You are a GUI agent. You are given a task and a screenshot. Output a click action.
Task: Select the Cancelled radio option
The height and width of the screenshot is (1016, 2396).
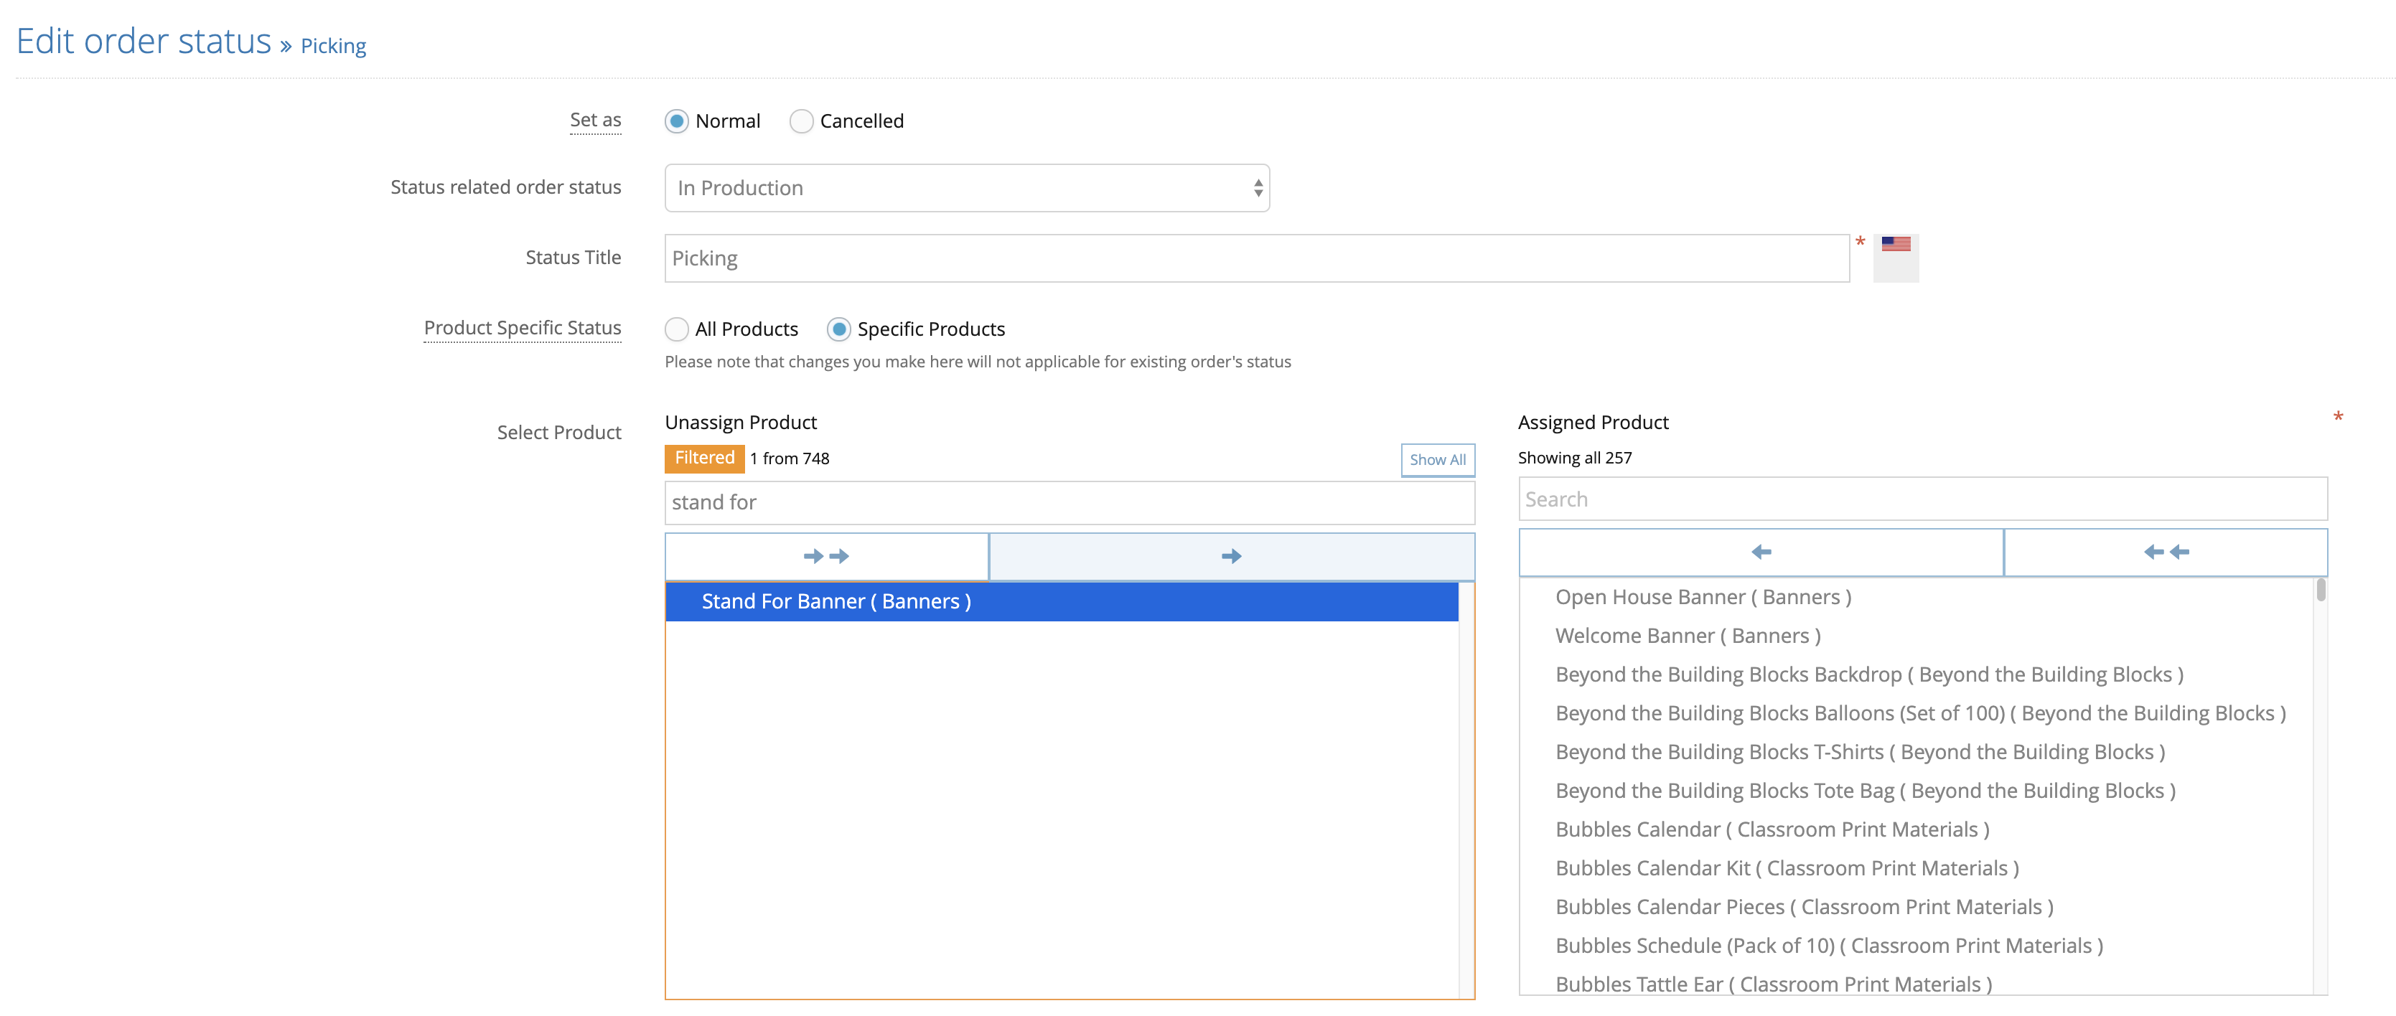coord(801,121)
